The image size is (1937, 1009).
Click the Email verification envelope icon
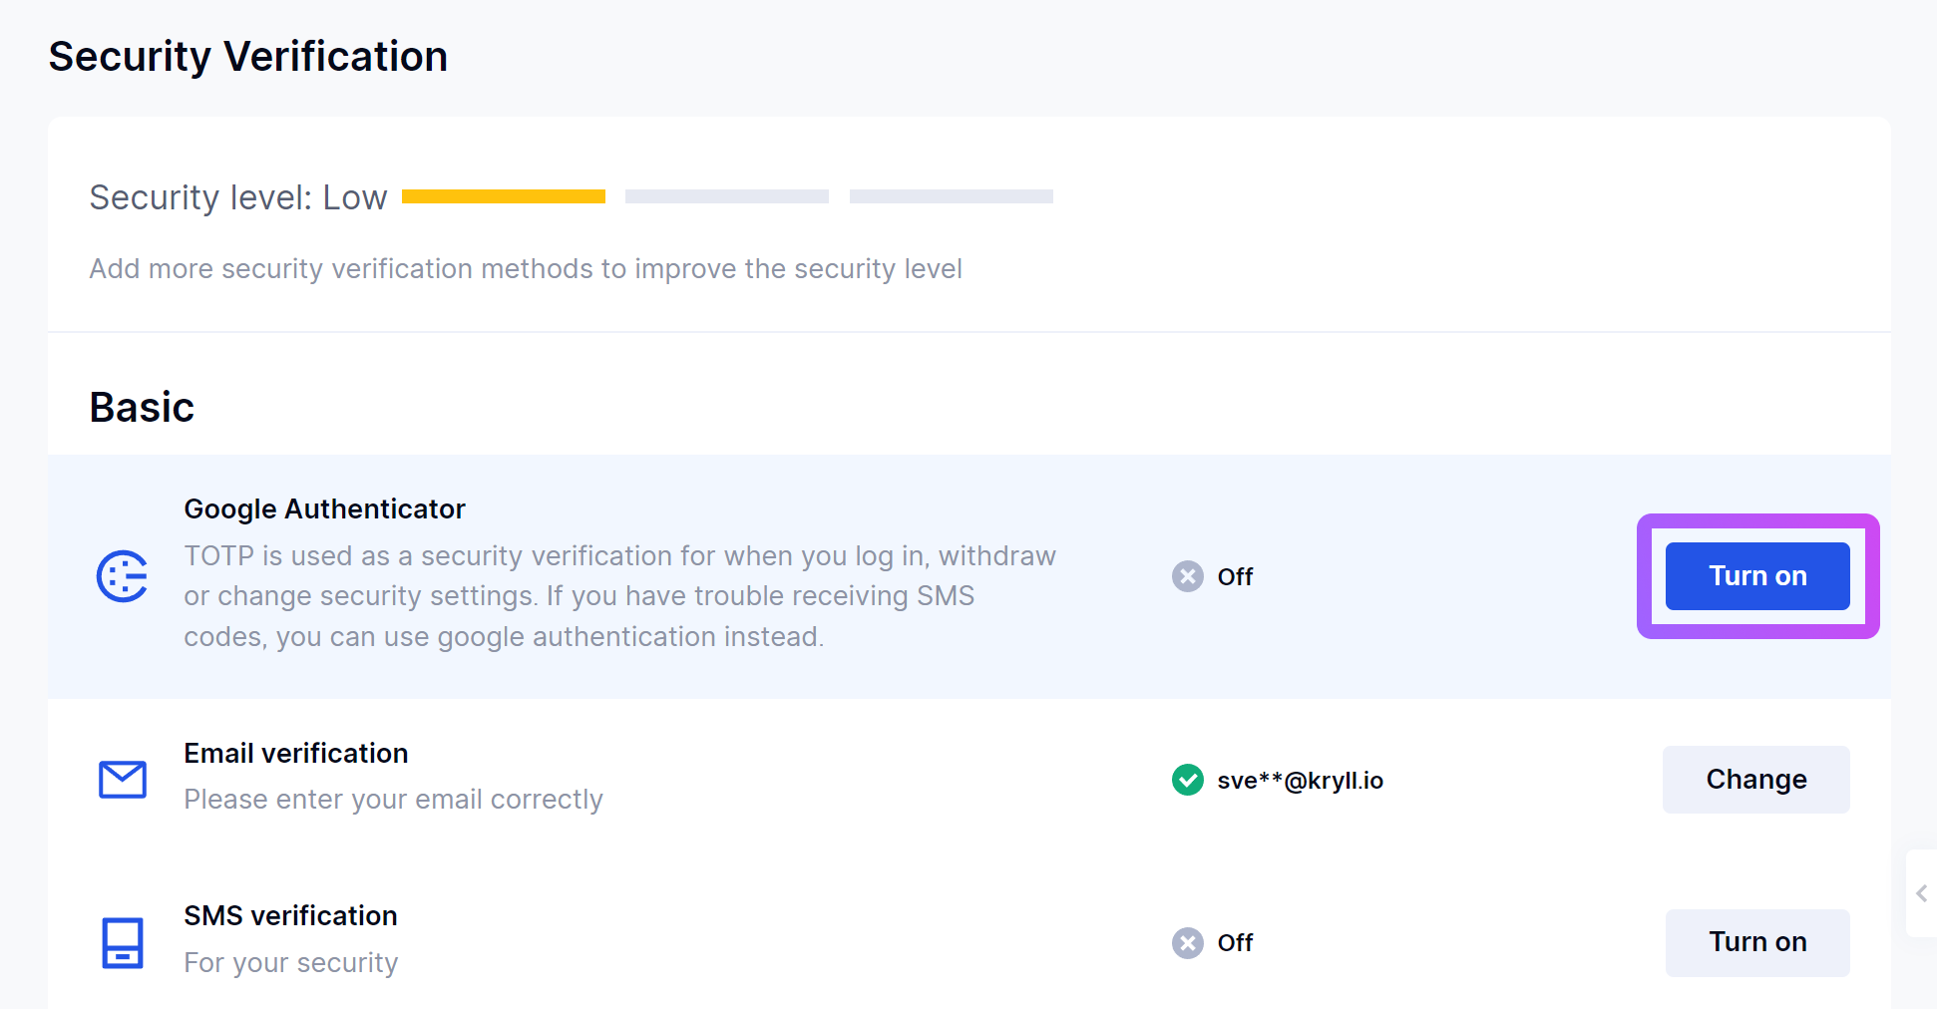coord(123,780)
